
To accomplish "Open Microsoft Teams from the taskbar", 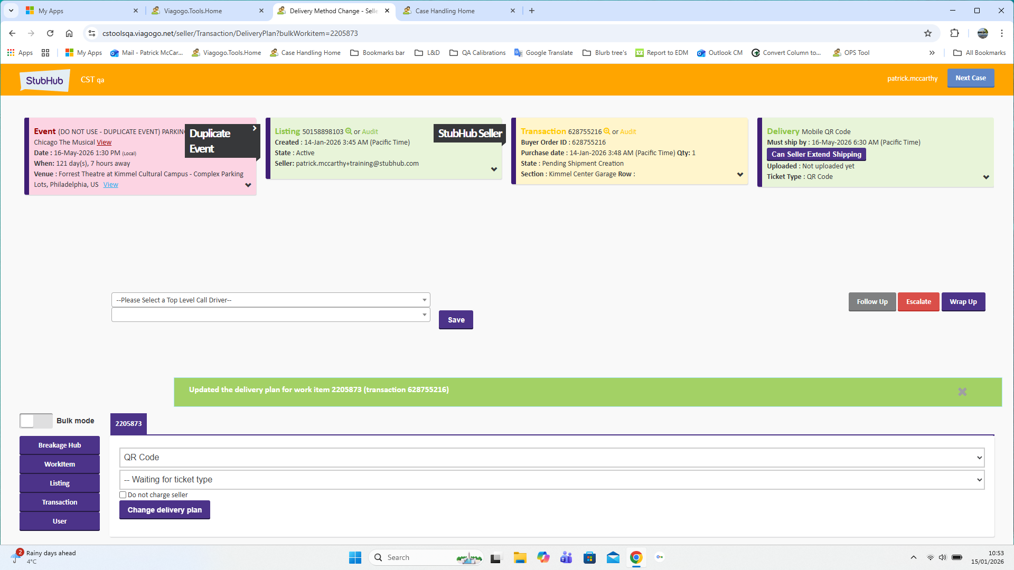I will pos(566,557).
